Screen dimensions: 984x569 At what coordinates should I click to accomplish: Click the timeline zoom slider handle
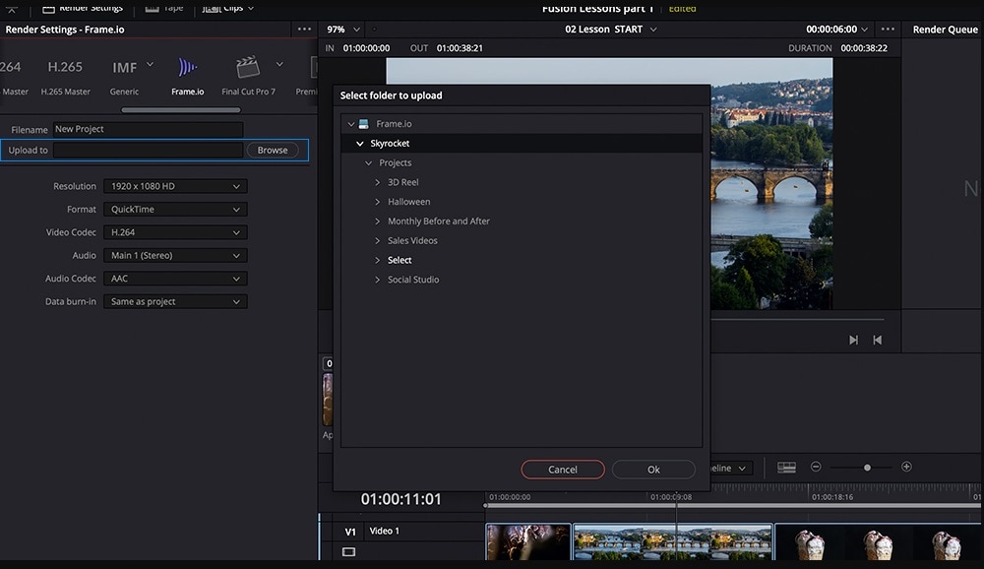pyautogui.click(x=867, y=468)
